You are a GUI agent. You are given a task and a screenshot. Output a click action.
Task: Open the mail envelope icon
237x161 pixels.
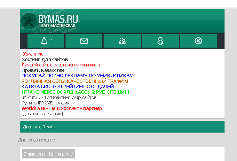(84, 41)
